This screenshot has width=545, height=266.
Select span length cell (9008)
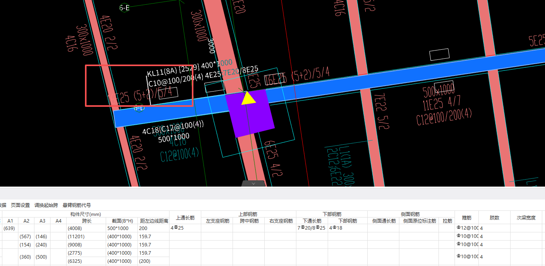coord(86,244)
